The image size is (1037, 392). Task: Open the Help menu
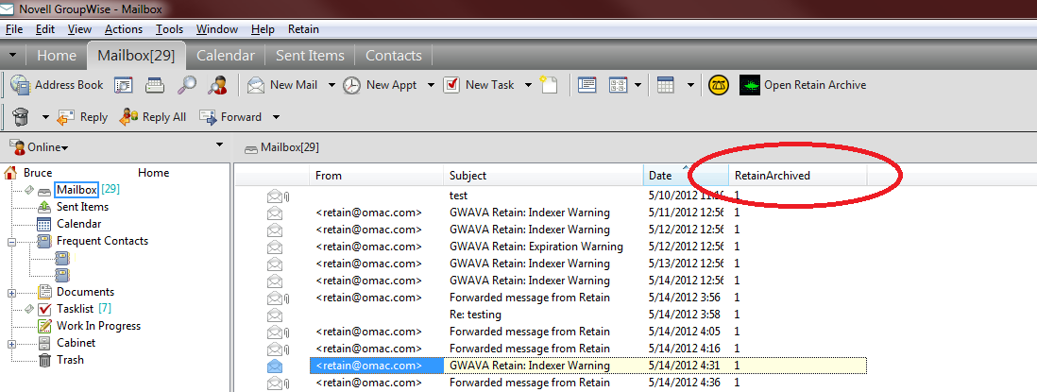click(263, 29)
